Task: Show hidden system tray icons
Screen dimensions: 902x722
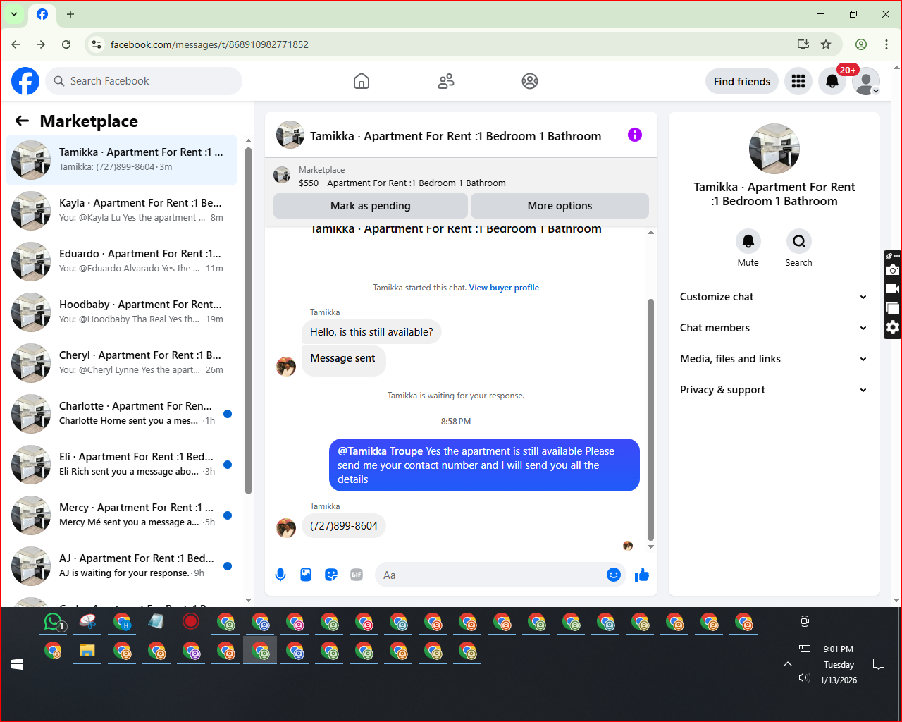Action: pos(788,664)
